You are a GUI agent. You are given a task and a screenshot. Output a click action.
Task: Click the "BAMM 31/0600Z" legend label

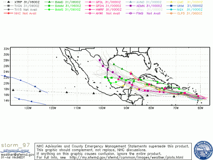pos(68,6)
